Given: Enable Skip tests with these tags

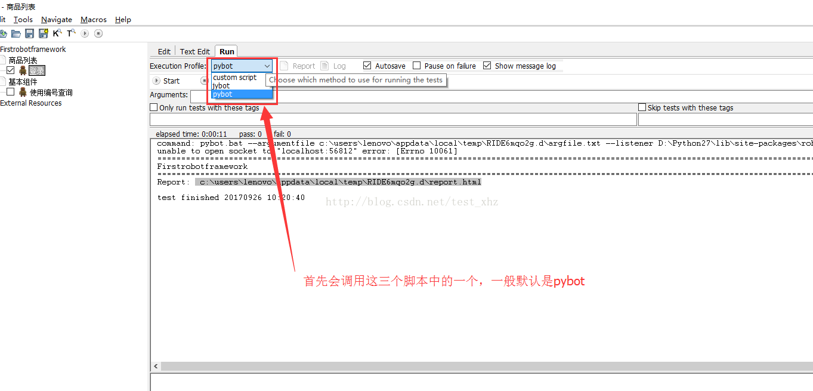Looking at the screenshot, I should click(x=642, y=107).
